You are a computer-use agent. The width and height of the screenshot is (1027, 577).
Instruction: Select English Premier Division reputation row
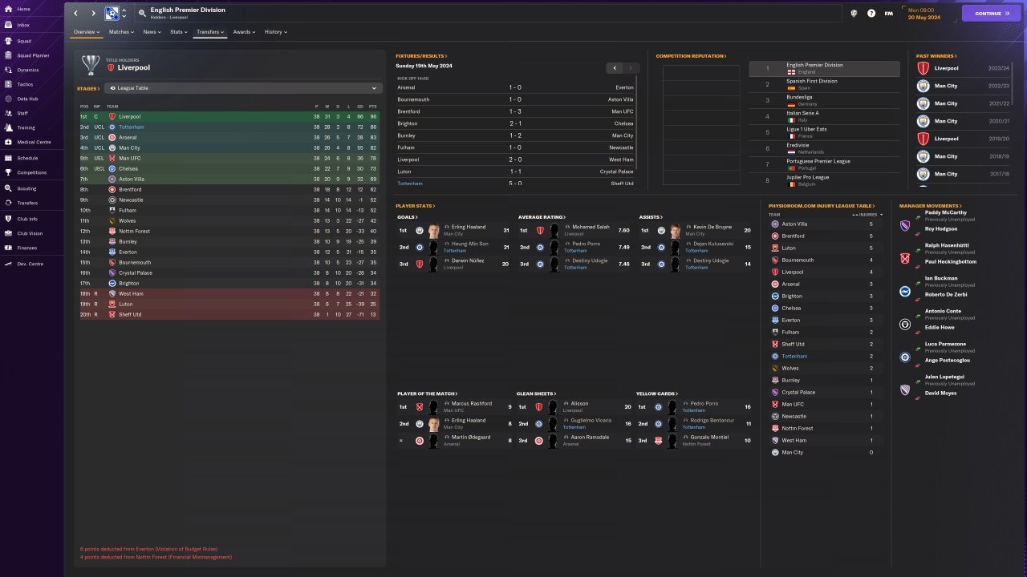coord(825,69)
